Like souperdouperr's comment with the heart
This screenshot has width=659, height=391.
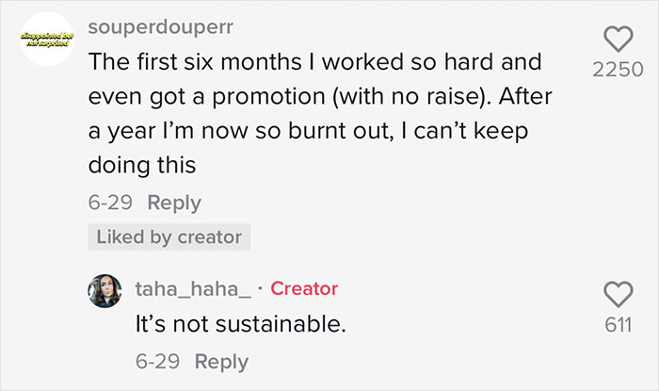(x=619, y=38)
